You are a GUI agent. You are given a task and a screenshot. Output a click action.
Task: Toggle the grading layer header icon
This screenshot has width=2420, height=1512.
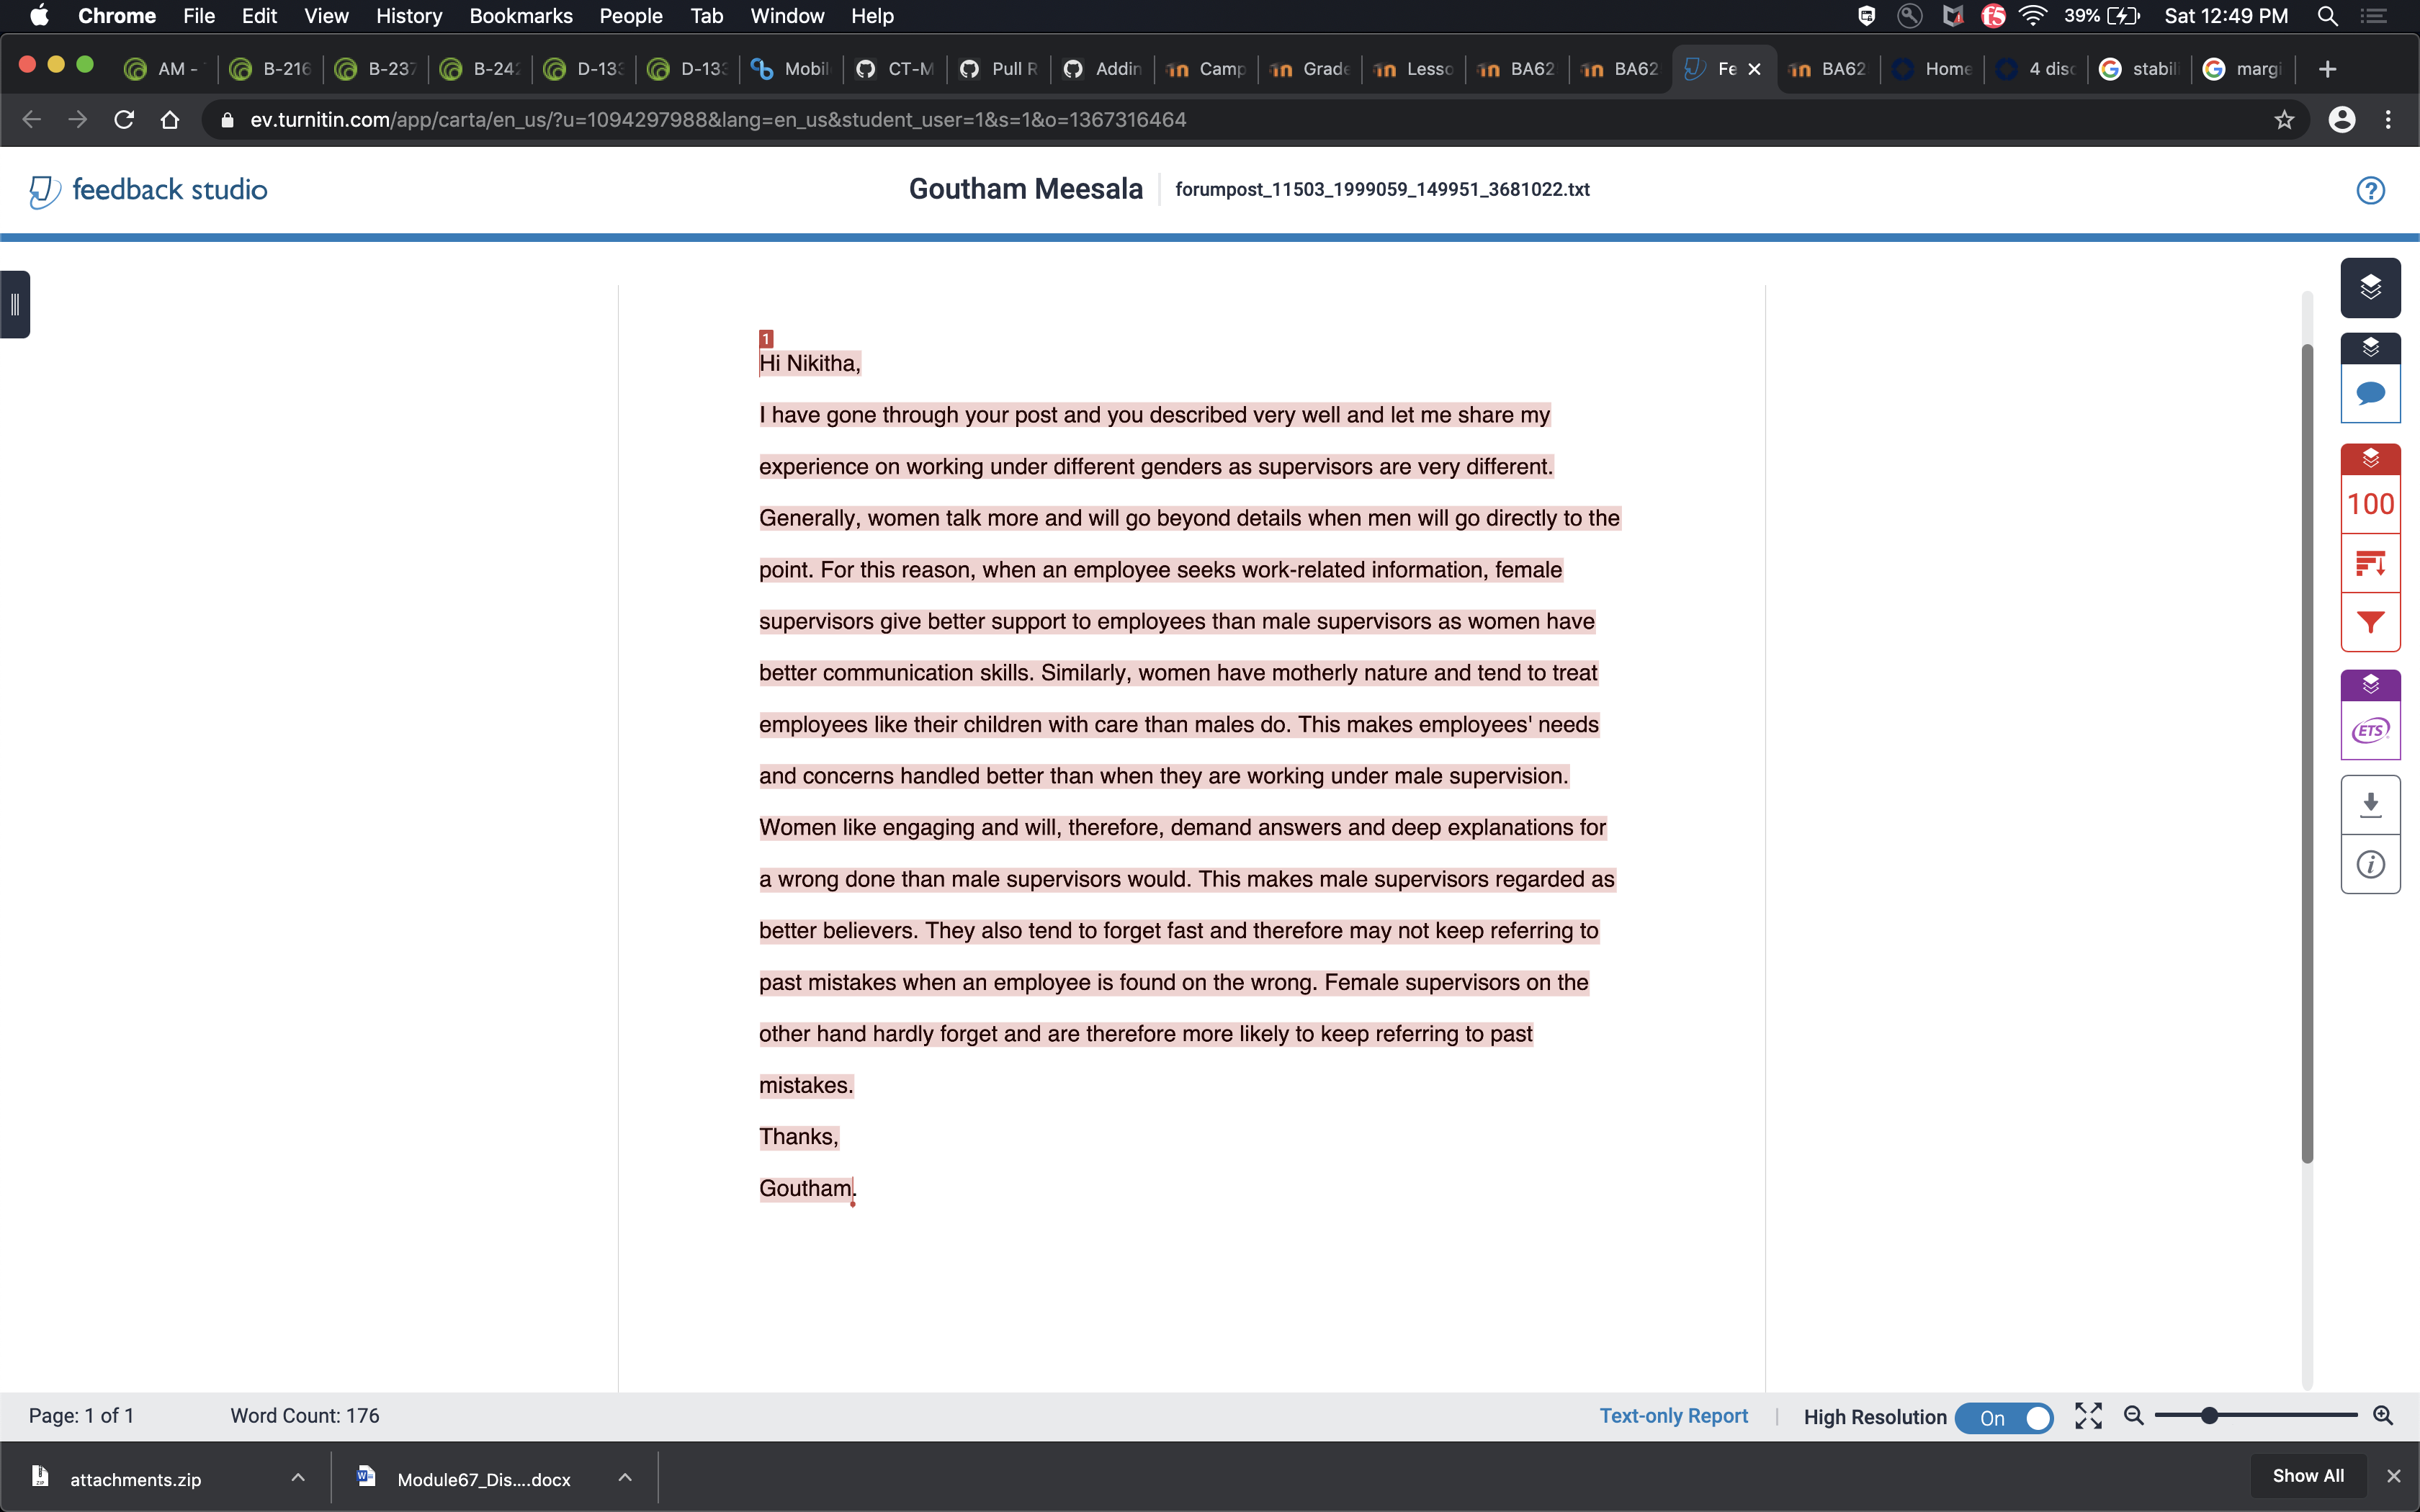[2370, 347]
